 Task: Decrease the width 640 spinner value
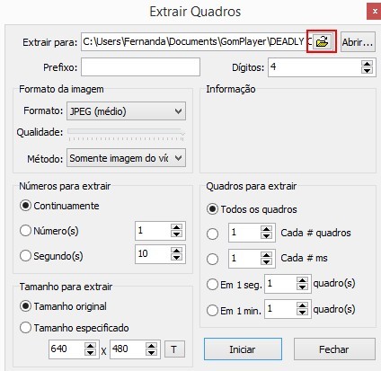pos(90,352)
